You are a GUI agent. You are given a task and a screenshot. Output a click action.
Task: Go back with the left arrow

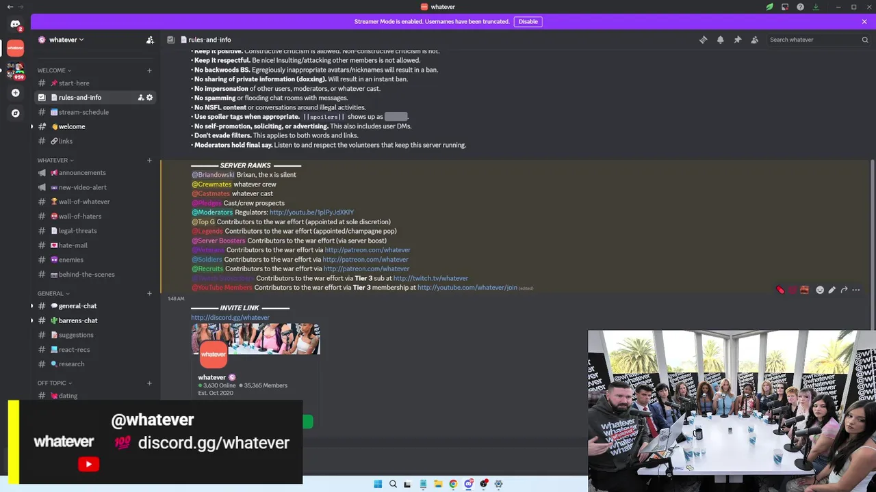(10, 7)
